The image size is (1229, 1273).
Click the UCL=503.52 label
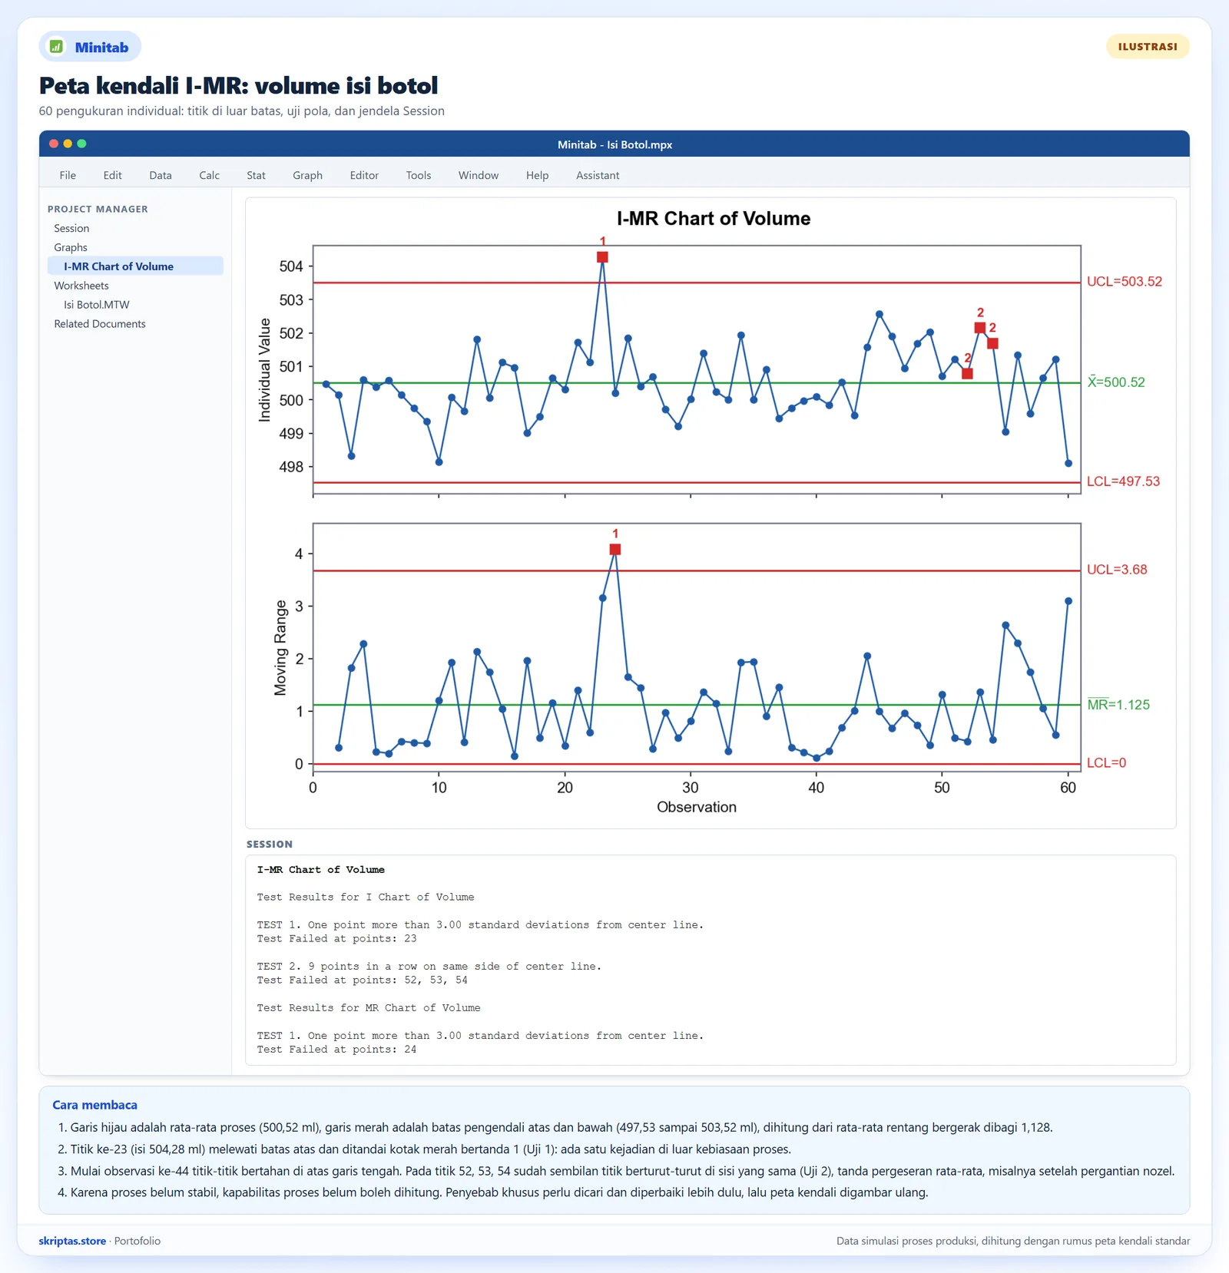click(x=1125, y=282)
